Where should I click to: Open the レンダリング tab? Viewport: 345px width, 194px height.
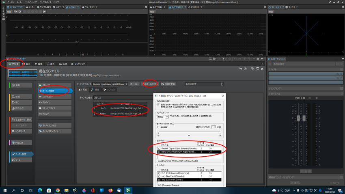(x=78, y=64)
